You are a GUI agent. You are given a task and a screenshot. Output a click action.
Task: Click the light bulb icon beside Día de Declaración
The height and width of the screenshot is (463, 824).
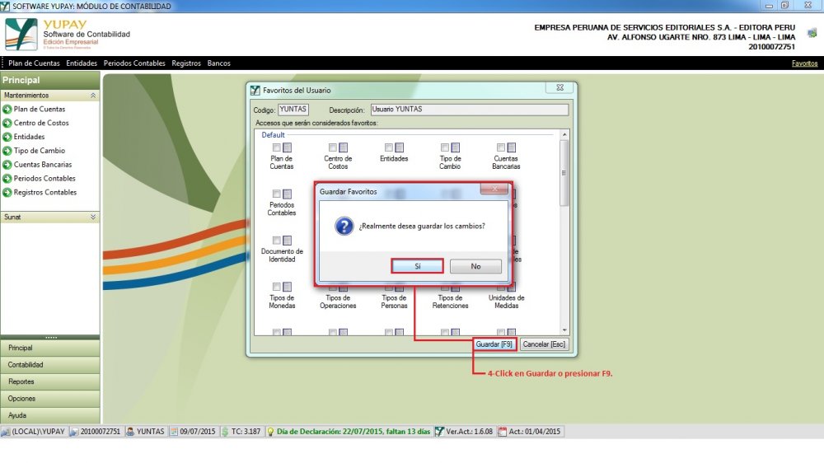(x=270, y=432)
